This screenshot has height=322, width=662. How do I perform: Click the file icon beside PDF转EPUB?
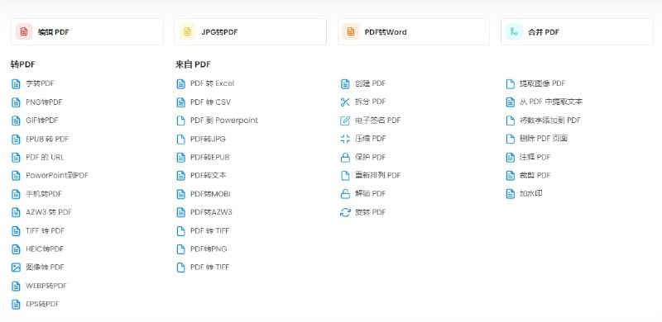[180, 157]
